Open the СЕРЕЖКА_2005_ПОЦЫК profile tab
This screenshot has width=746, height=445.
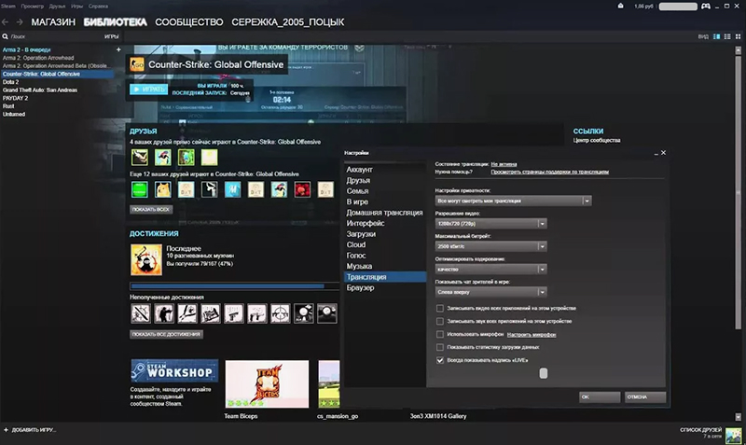pyautogui.click(x=288, y=21)
